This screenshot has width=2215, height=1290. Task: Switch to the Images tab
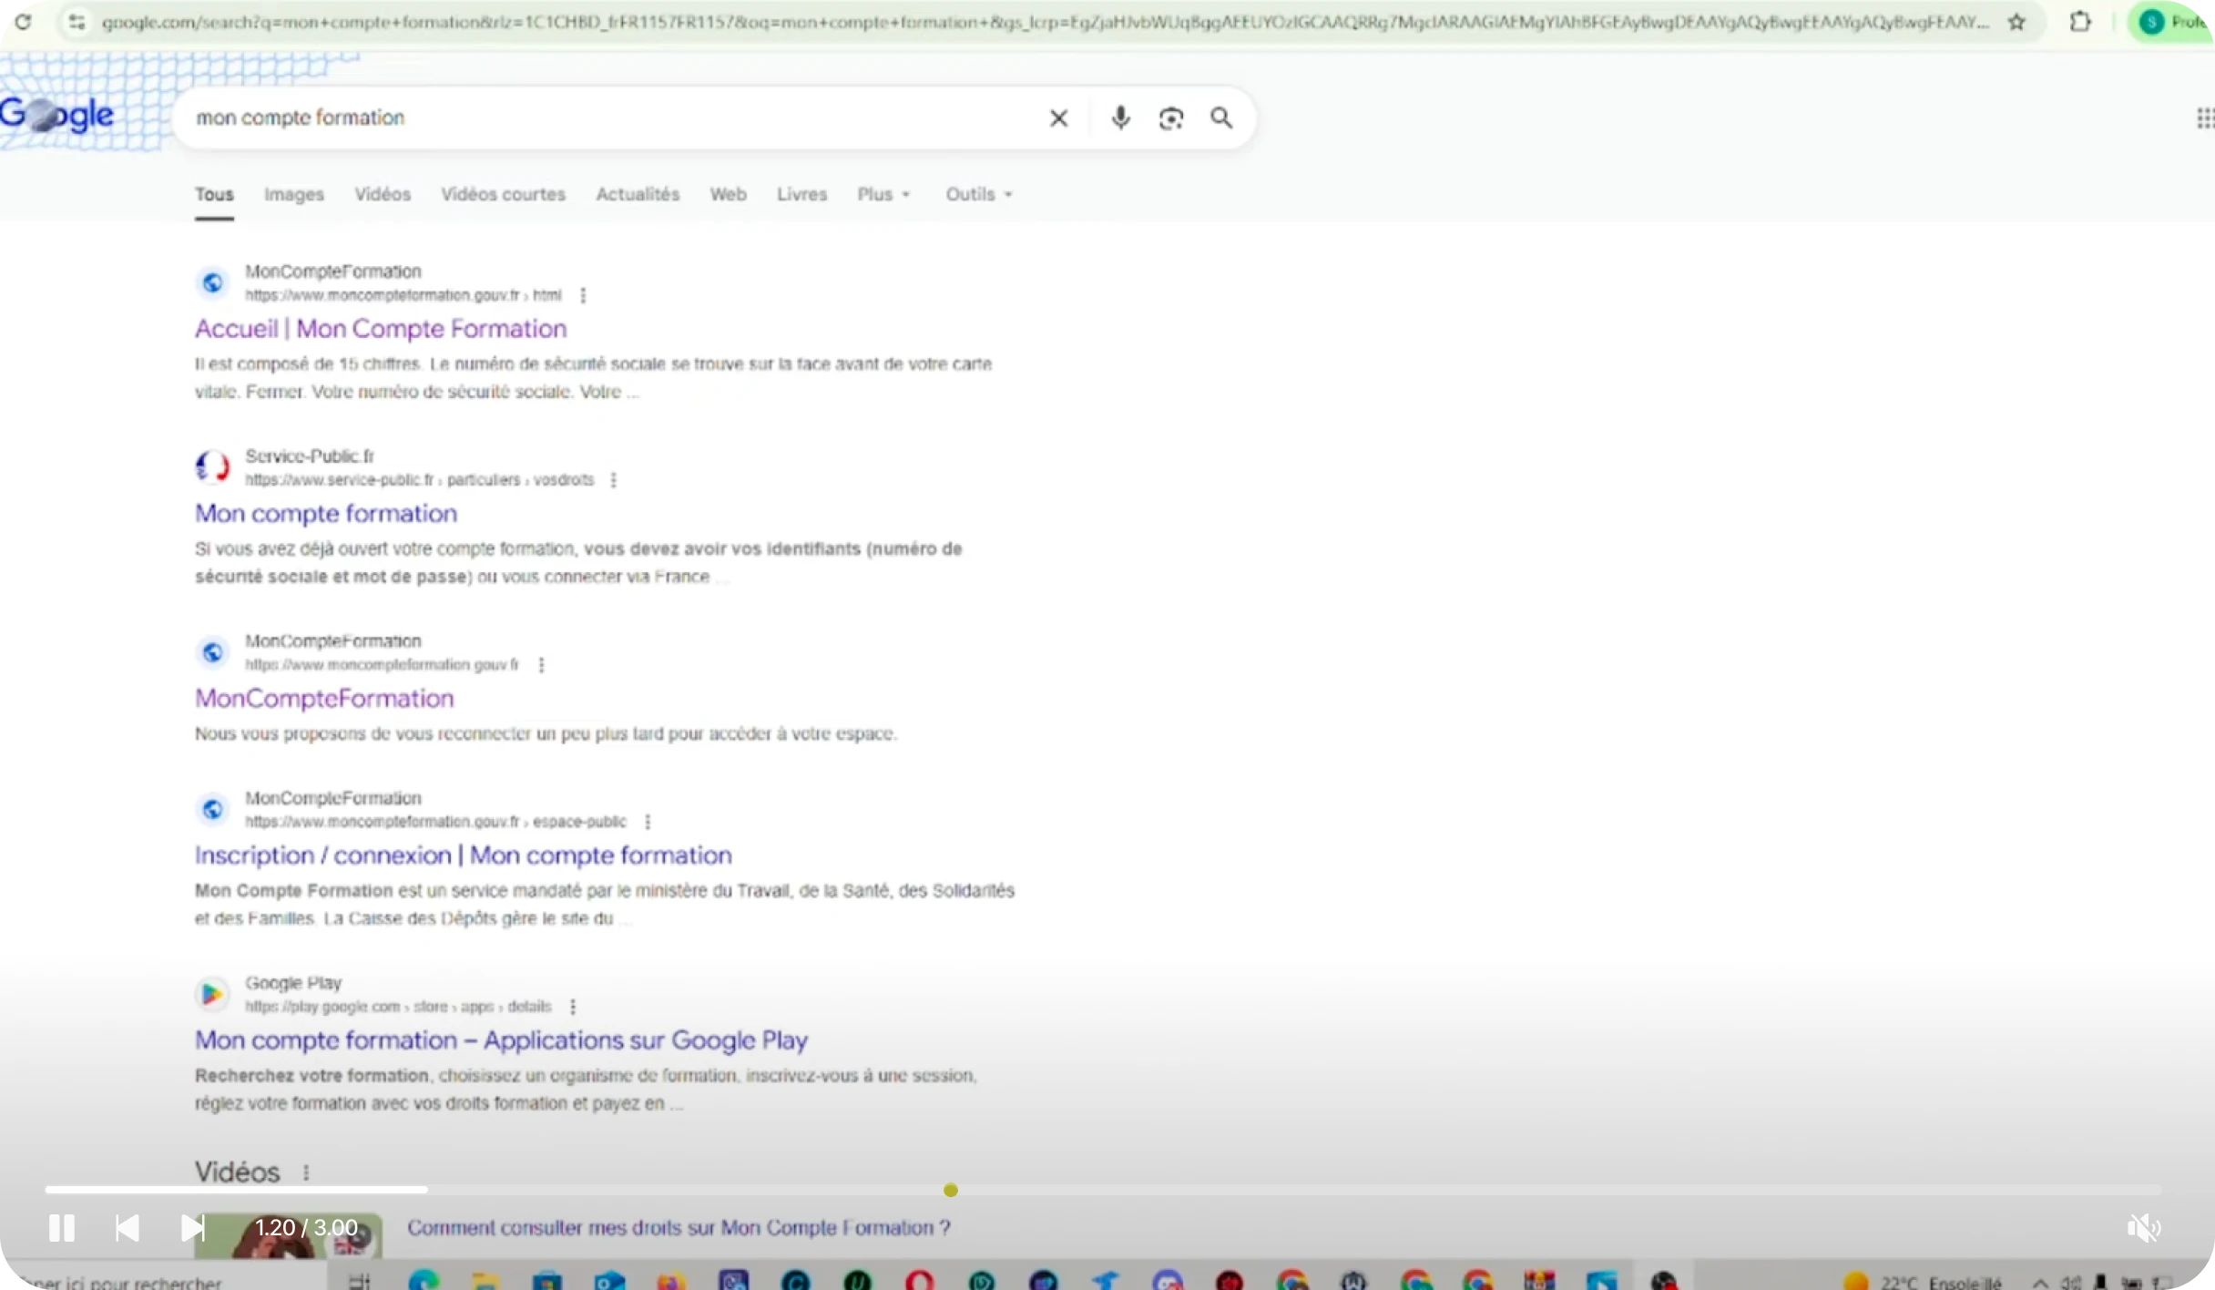click(294, 194)
